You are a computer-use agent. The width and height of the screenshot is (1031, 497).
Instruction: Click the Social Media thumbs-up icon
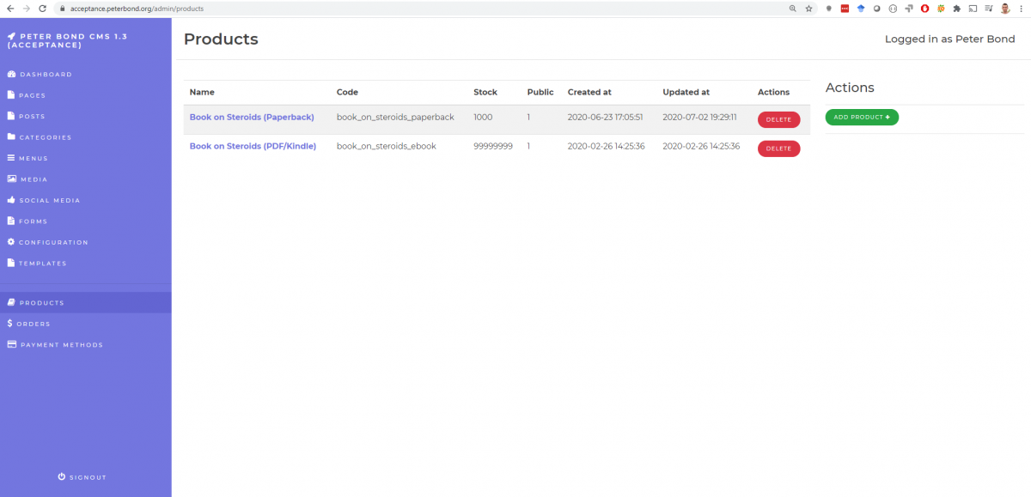(x=11, y=200)
